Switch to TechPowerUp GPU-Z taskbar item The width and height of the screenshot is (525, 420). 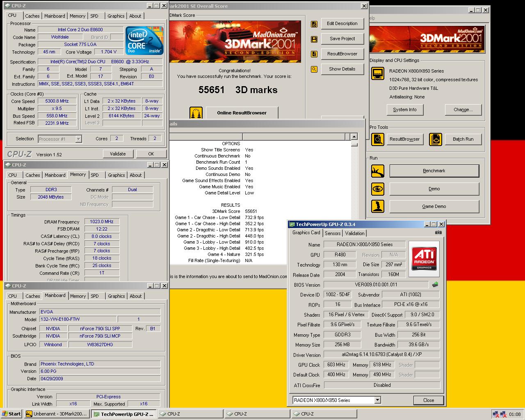click(124, 414)
